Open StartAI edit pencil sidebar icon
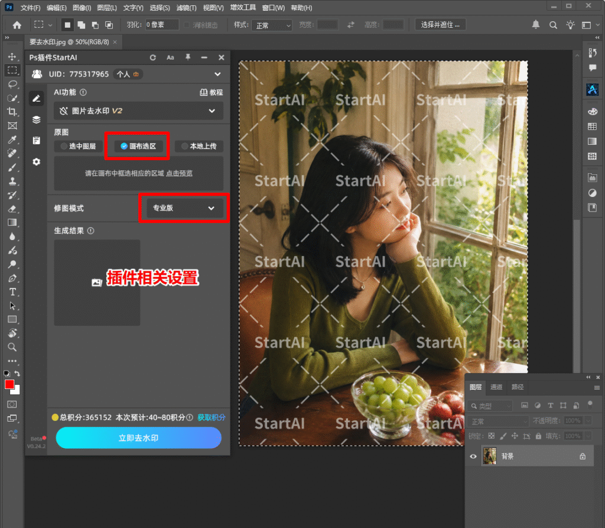The width and height of the screenshot is (605, 528). coord(36,99)
